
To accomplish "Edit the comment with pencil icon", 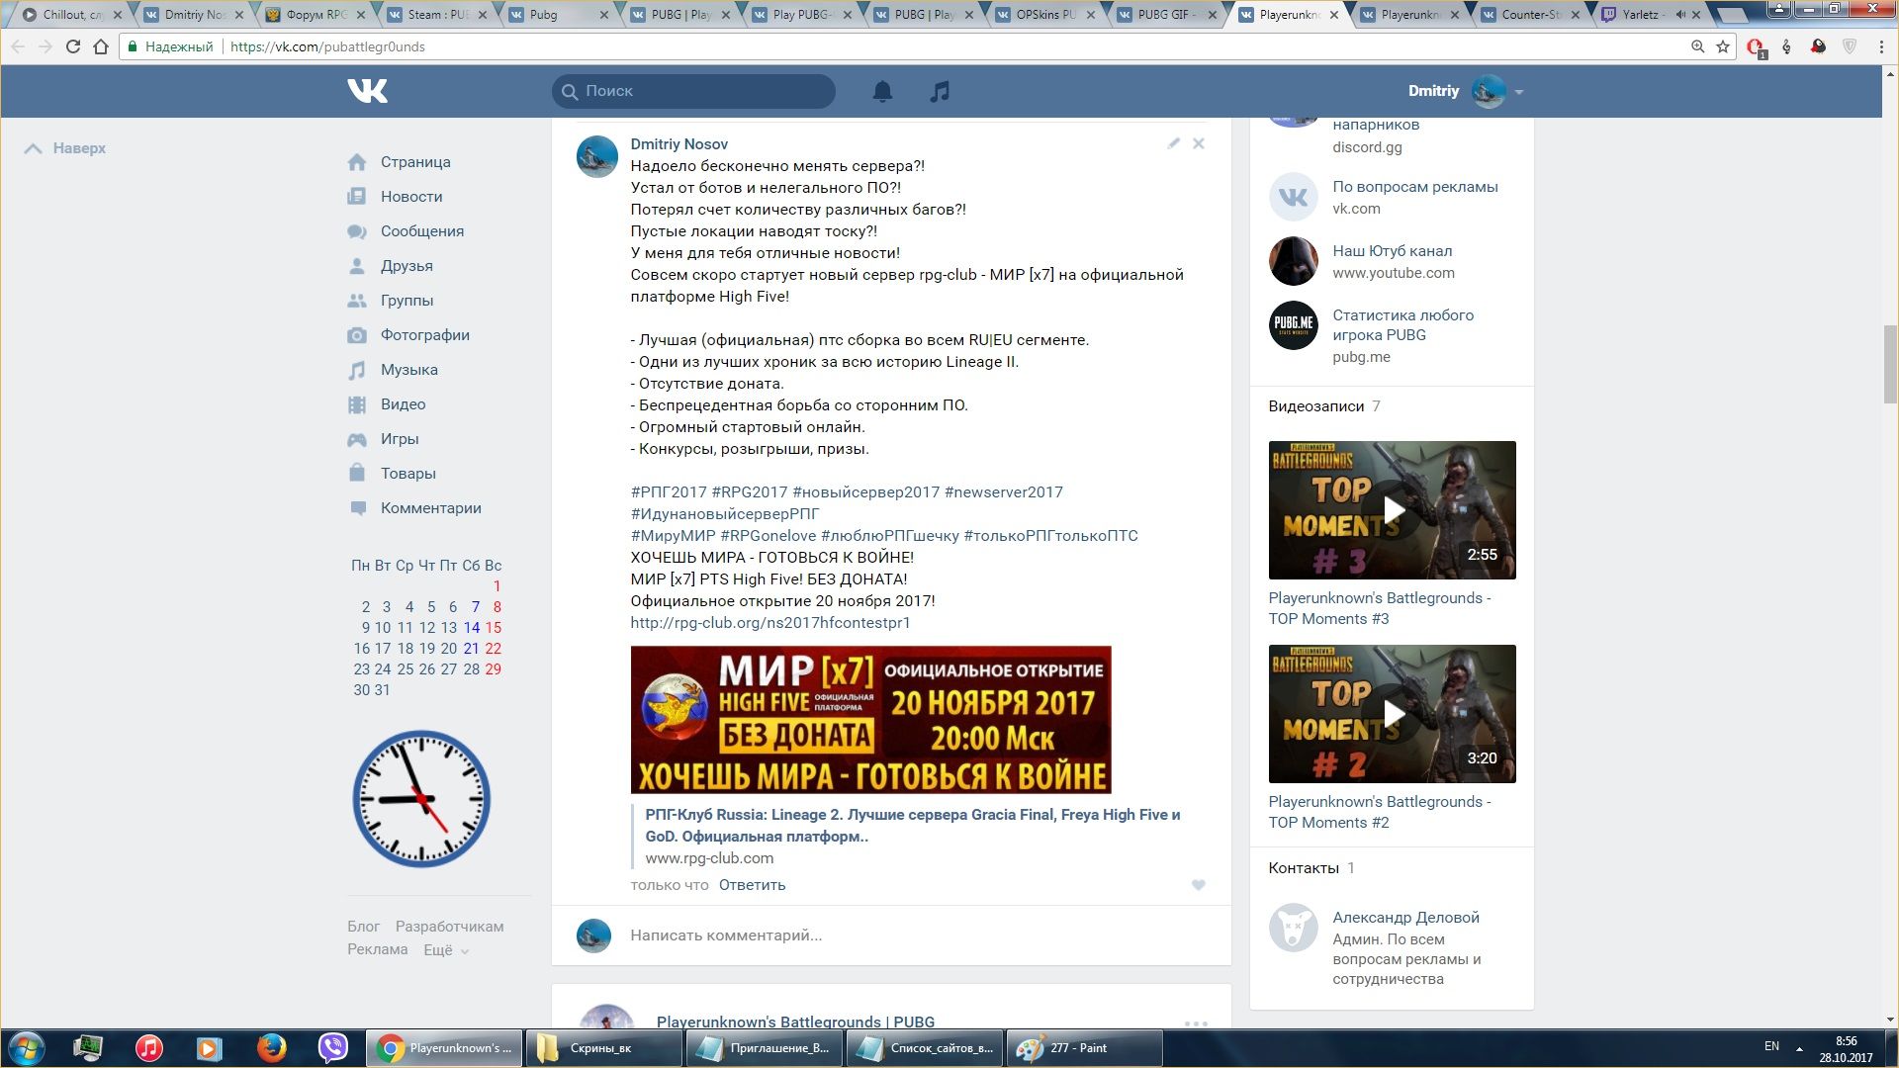I will click(x=1173, y=143).
